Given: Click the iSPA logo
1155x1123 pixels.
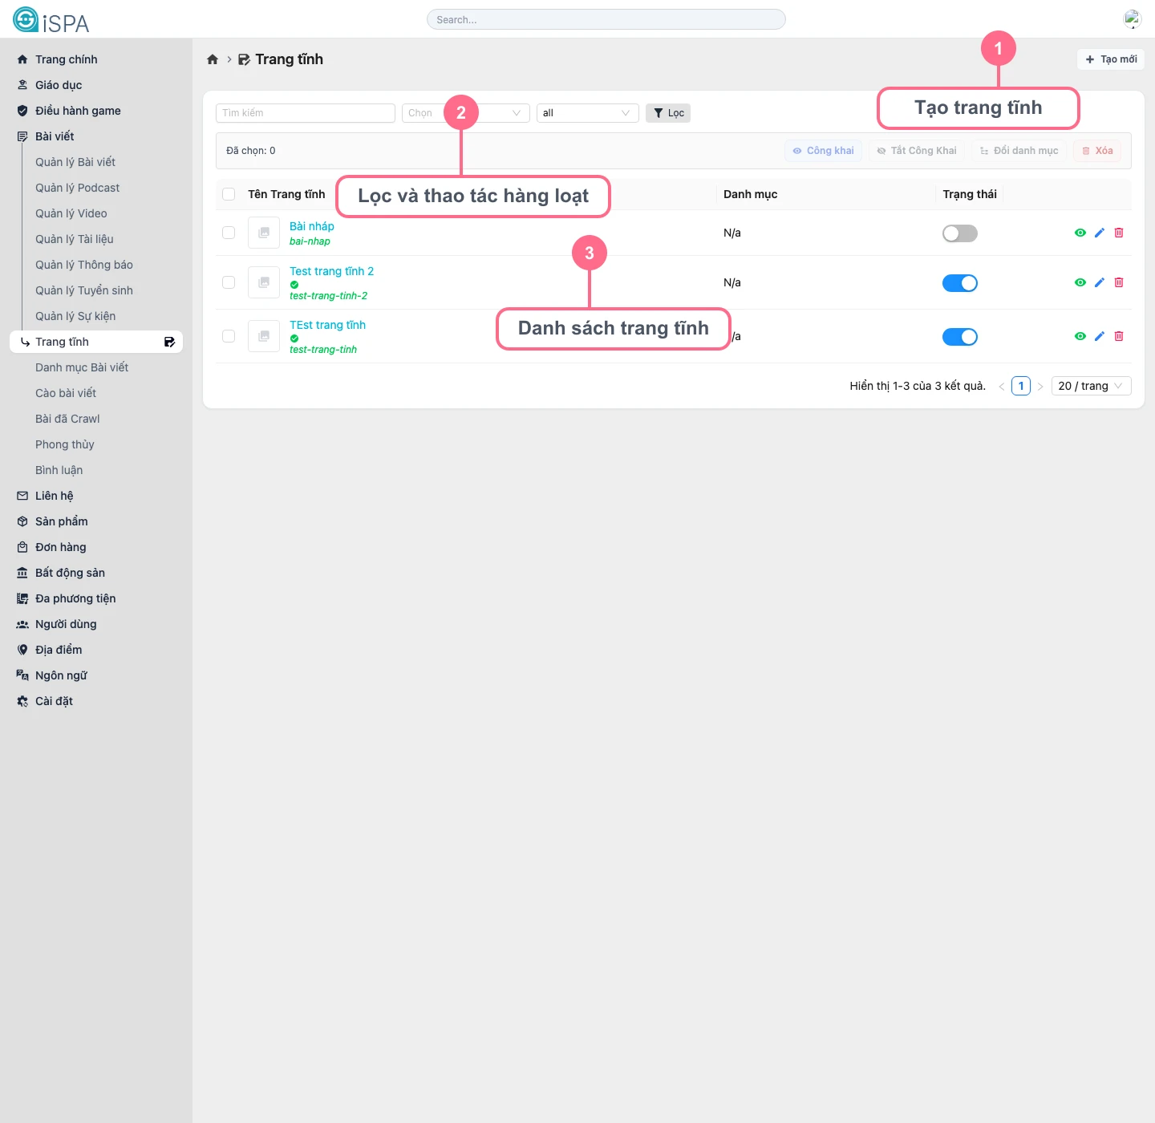Looking at the screenshot, I should pos(51,20).
